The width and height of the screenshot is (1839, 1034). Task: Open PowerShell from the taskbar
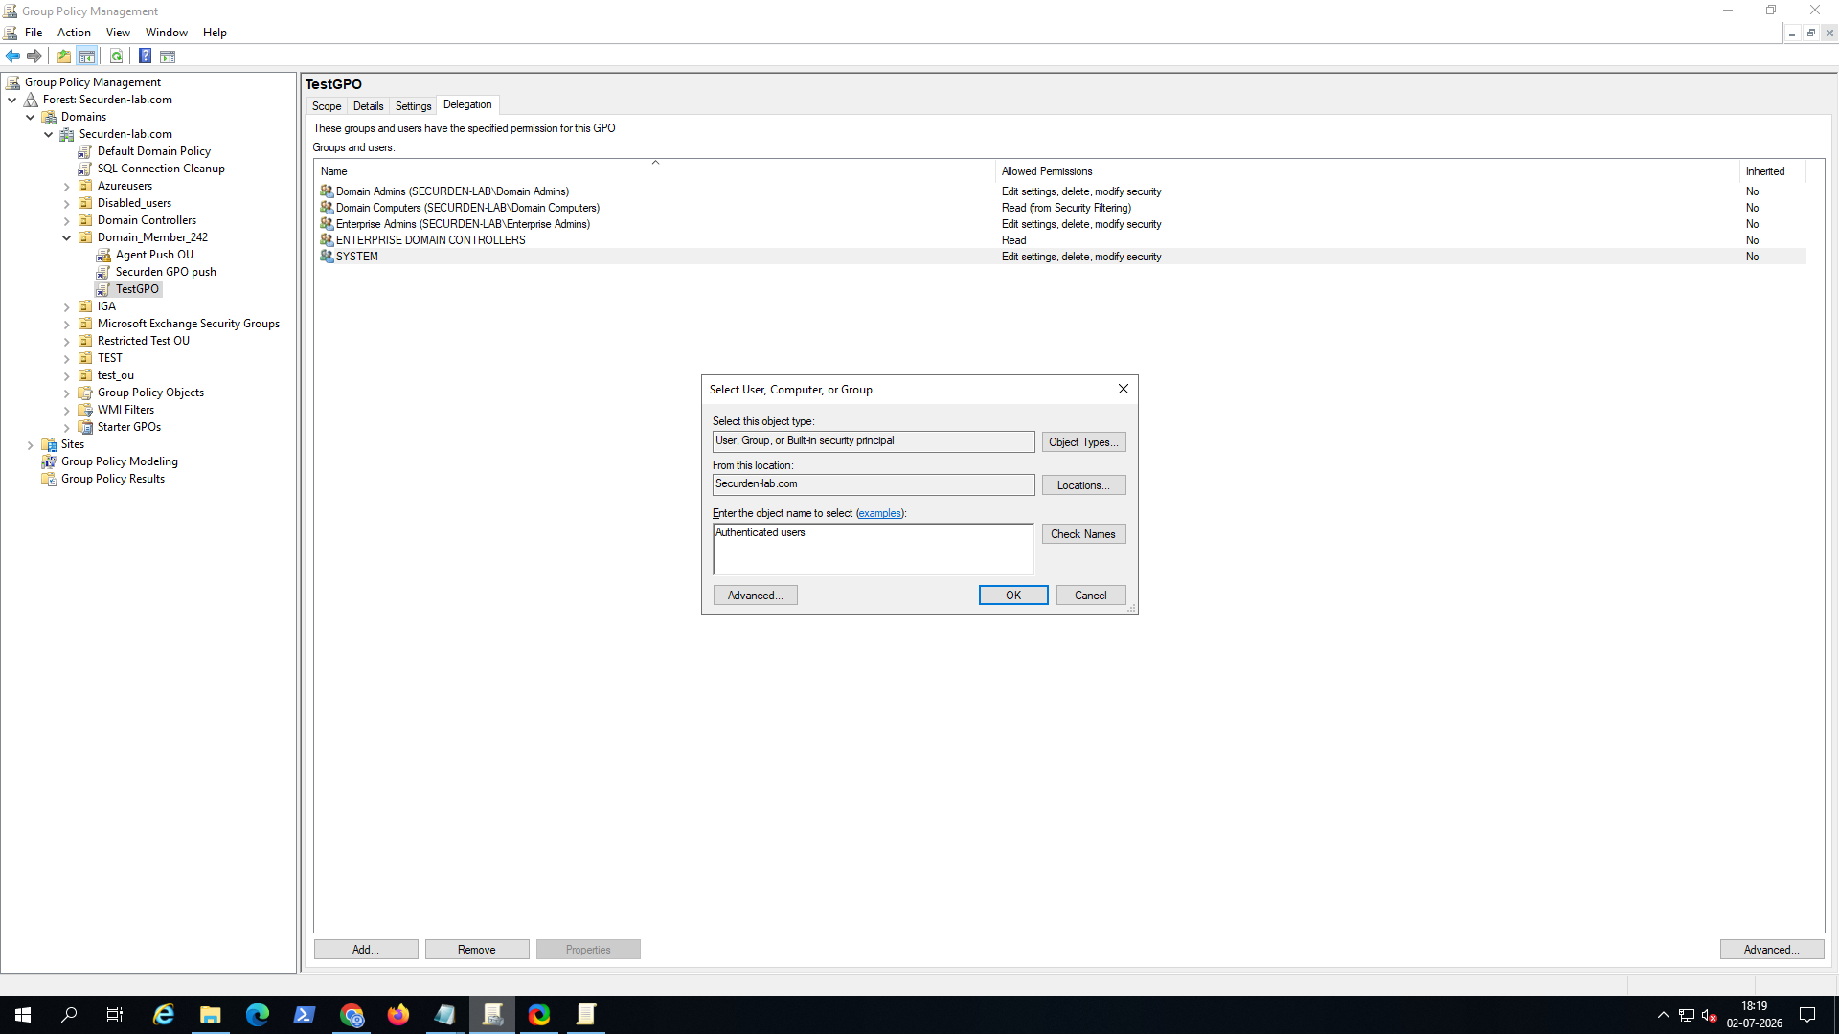click(x=305, y=1015)
